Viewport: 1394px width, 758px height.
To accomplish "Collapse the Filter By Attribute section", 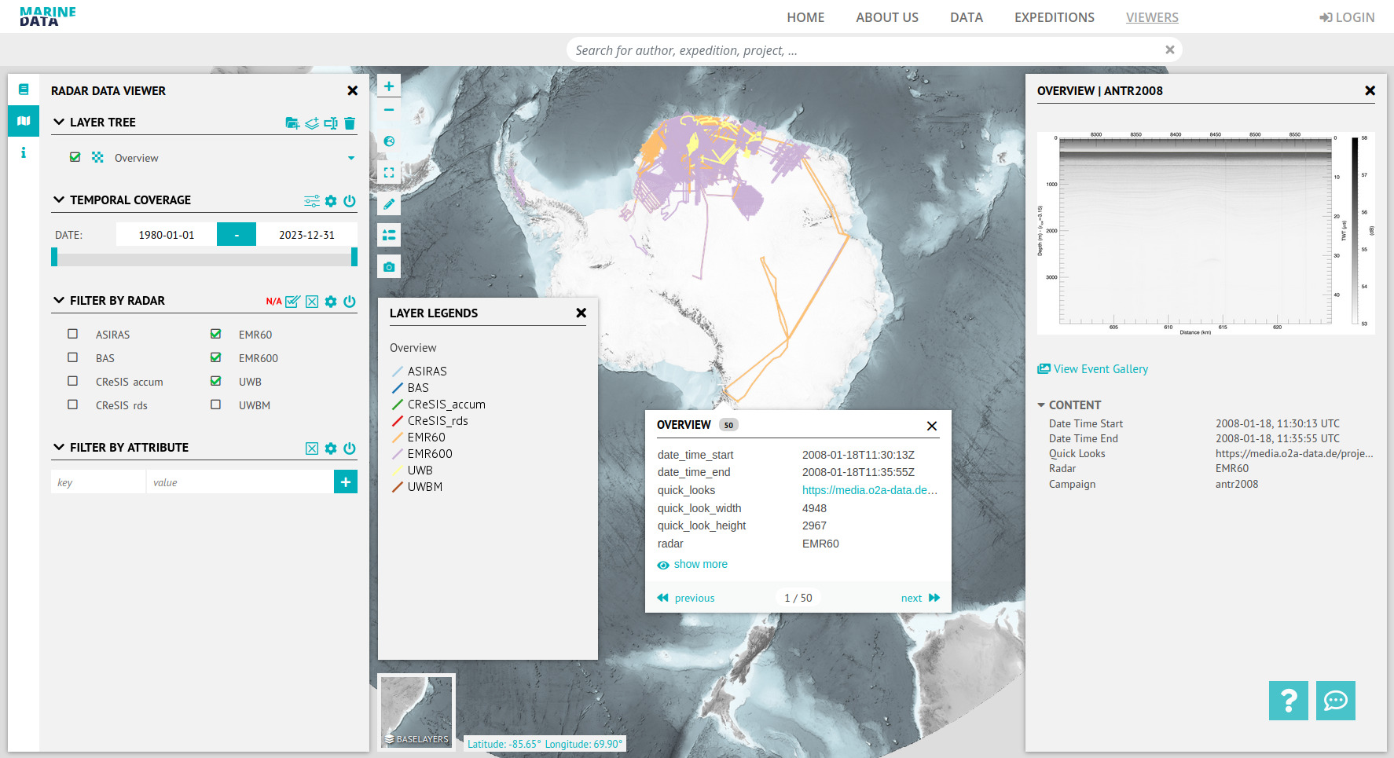I will click(x=58, y=447).
